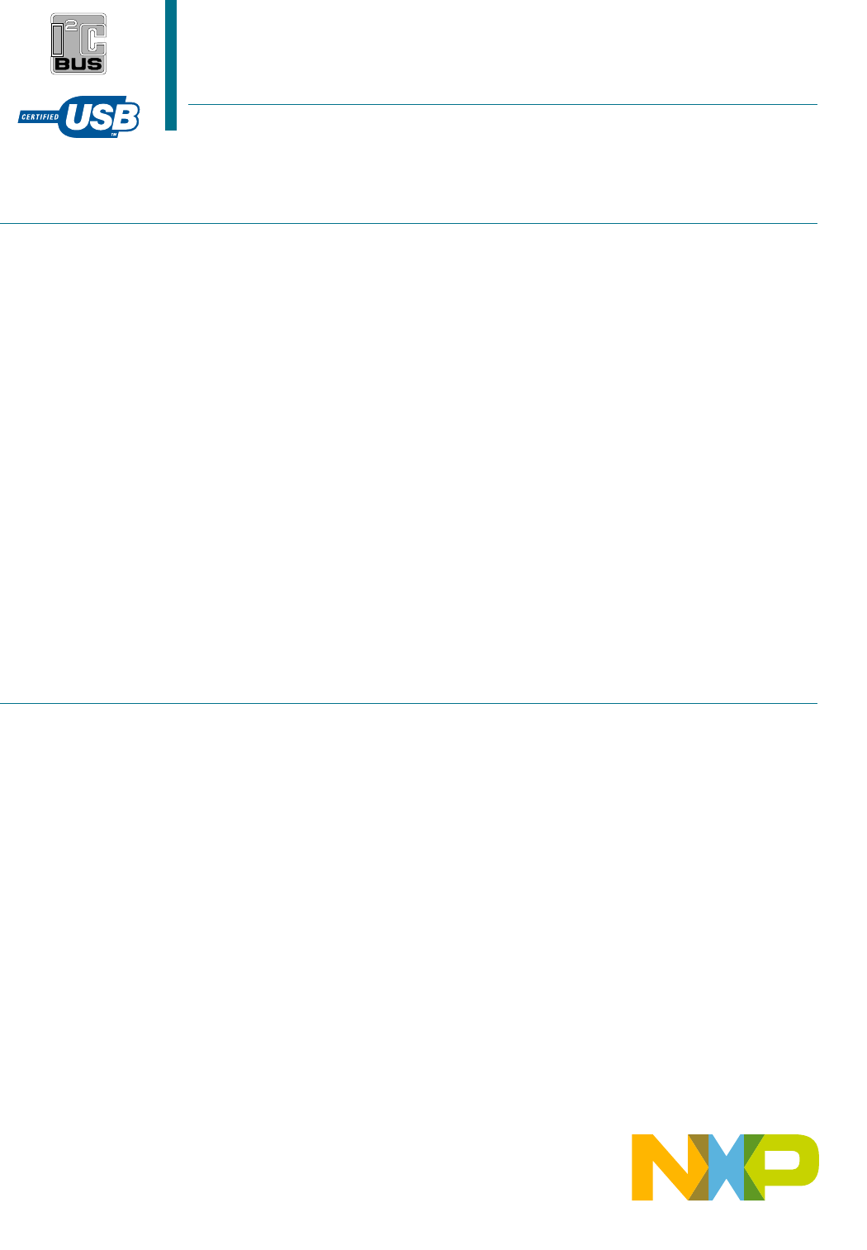Pick the olive overlap between N and X
Image resolution: width=867 pixels, height=1250 pixels.
[x=699, y=1167]
